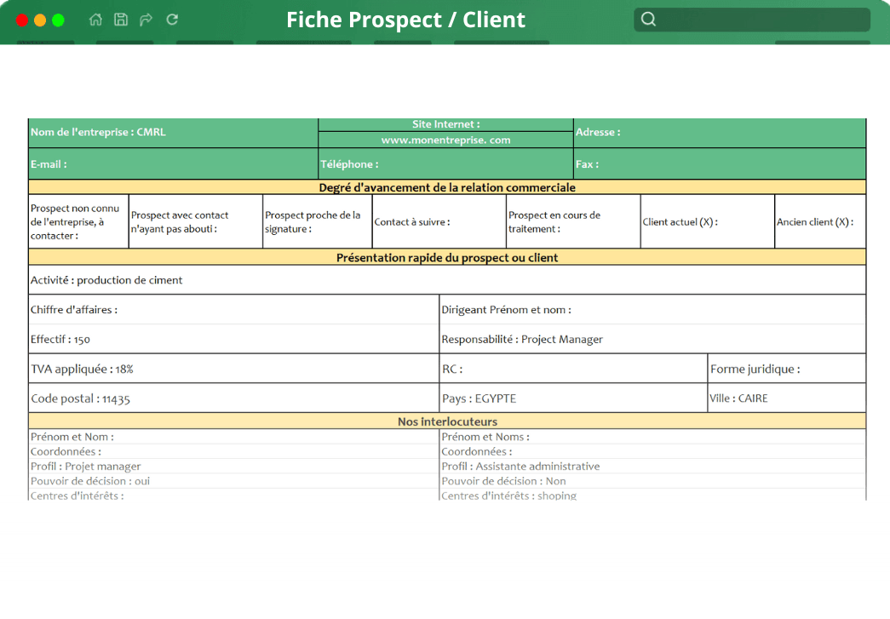Click the Home icon in the toolbar
Screen dimensions: 890x619
click(x=95, y=19)
